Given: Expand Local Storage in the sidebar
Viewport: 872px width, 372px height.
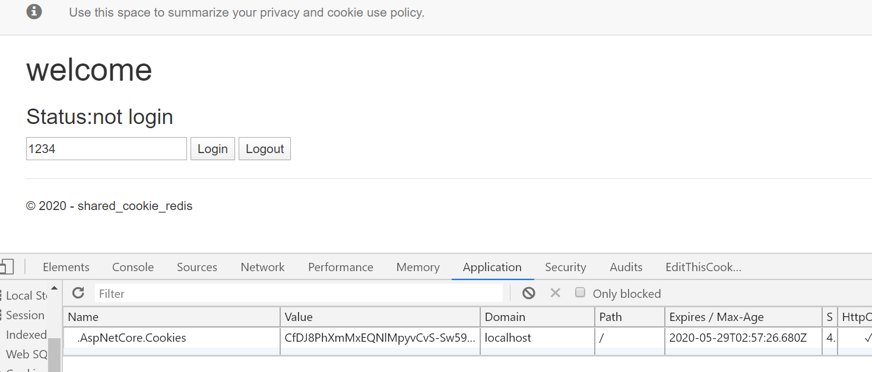Looking at the screenshot, I should [x=25, y=295].
